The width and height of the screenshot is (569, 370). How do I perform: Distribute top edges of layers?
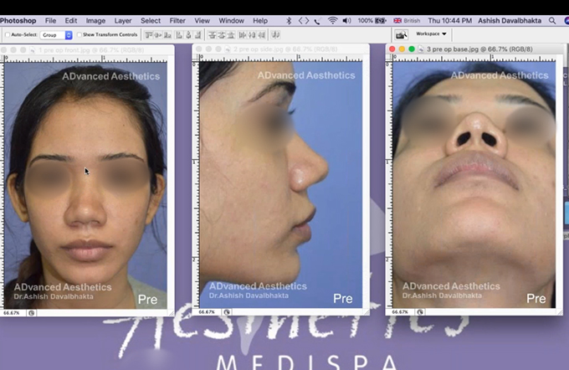click(213, 35)
